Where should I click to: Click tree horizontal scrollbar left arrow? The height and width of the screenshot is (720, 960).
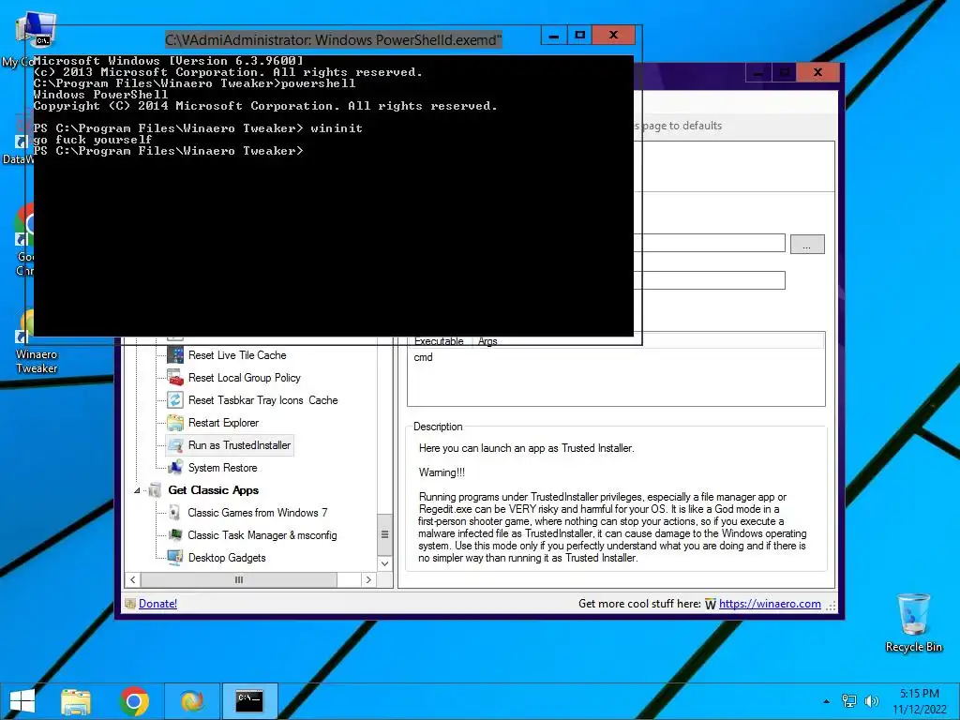[133, 579]
